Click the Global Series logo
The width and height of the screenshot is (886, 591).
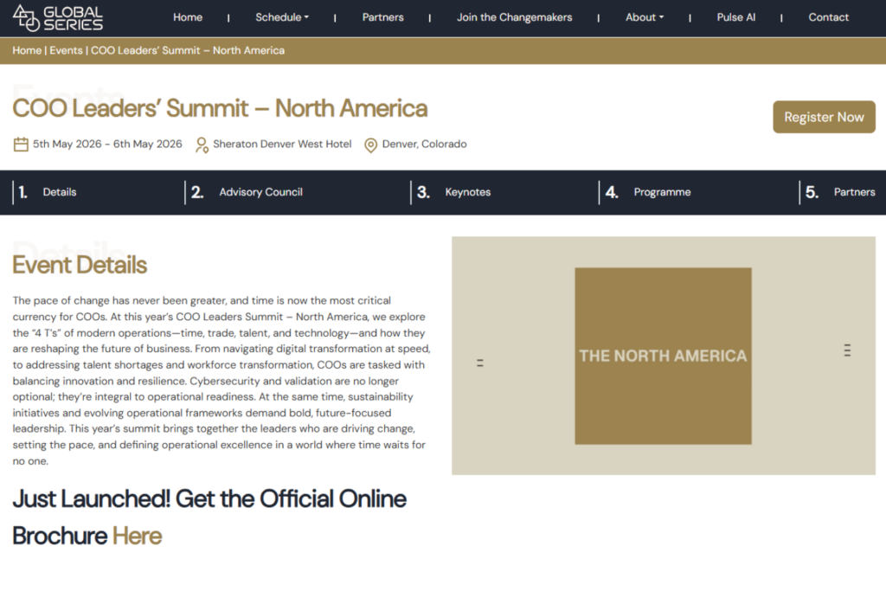point(56,16)
